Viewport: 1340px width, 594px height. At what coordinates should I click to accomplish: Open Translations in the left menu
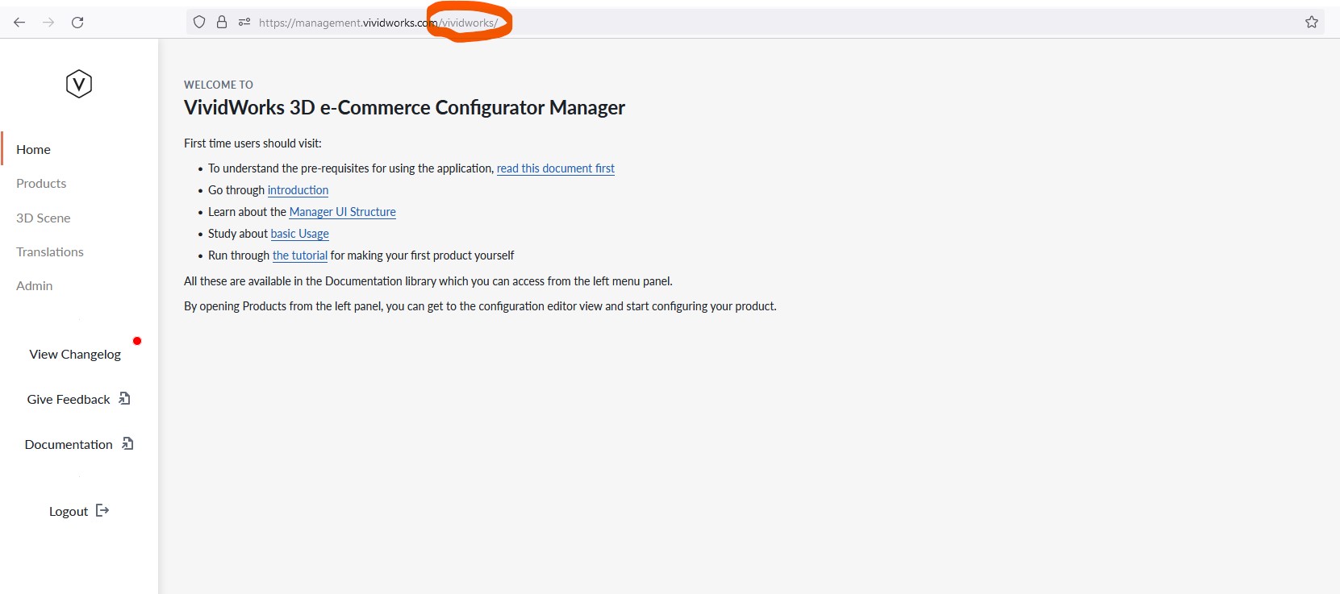(x=50, y=251)
